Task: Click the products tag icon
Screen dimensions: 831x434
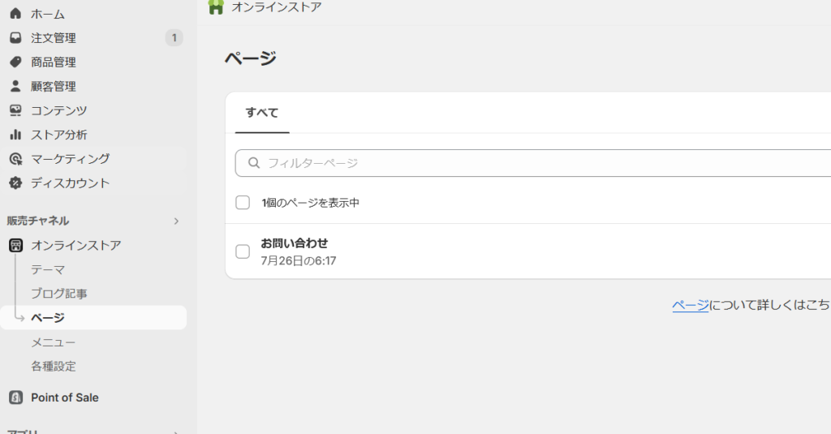Action: tap(15, 62)
